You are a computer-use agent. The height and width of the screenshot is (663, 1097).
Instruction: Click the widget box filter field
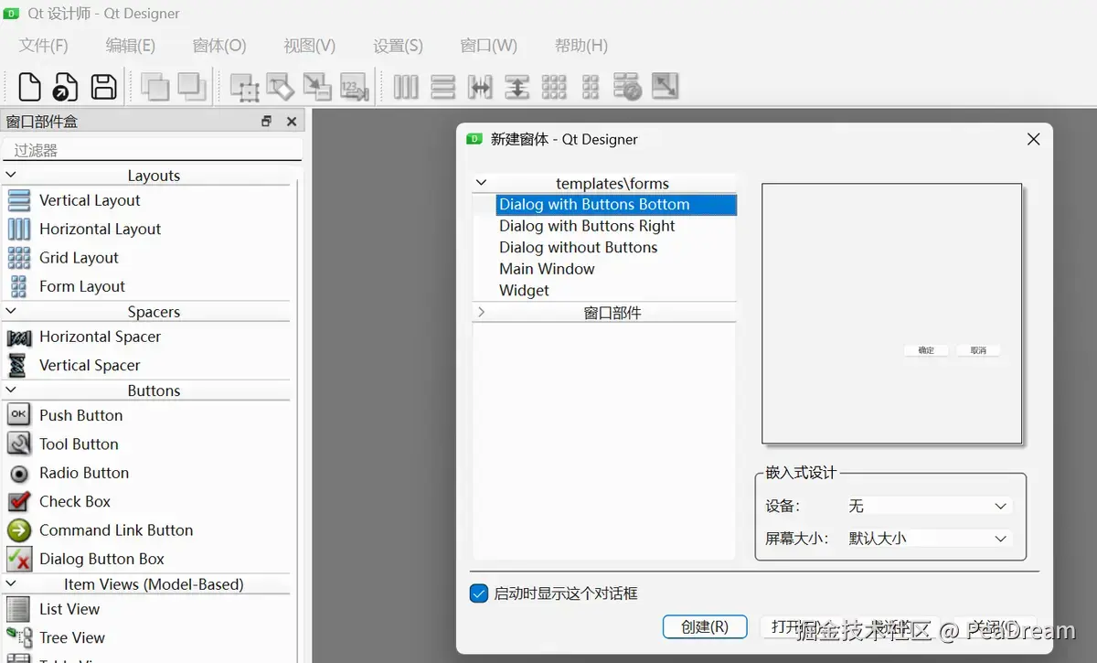point(152,150)
